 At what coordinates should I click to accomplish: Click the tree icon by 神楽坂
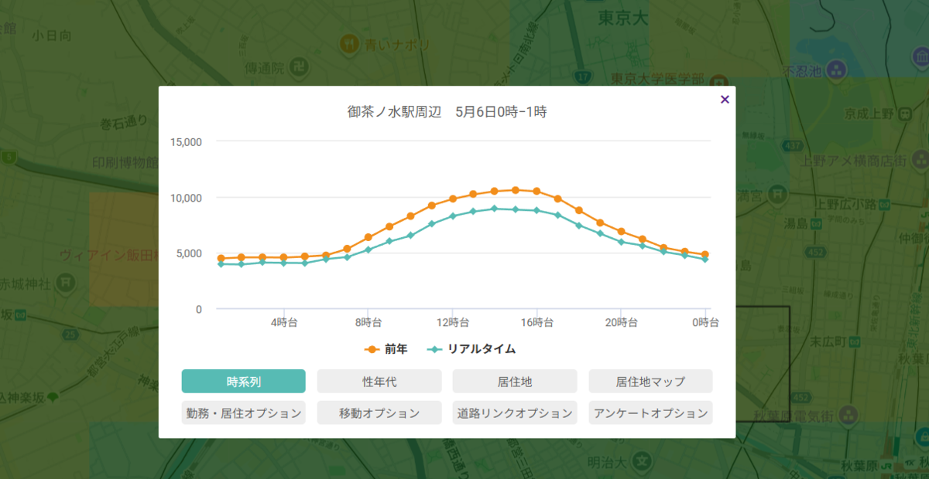pyautogui.click(x=52, y=398)
